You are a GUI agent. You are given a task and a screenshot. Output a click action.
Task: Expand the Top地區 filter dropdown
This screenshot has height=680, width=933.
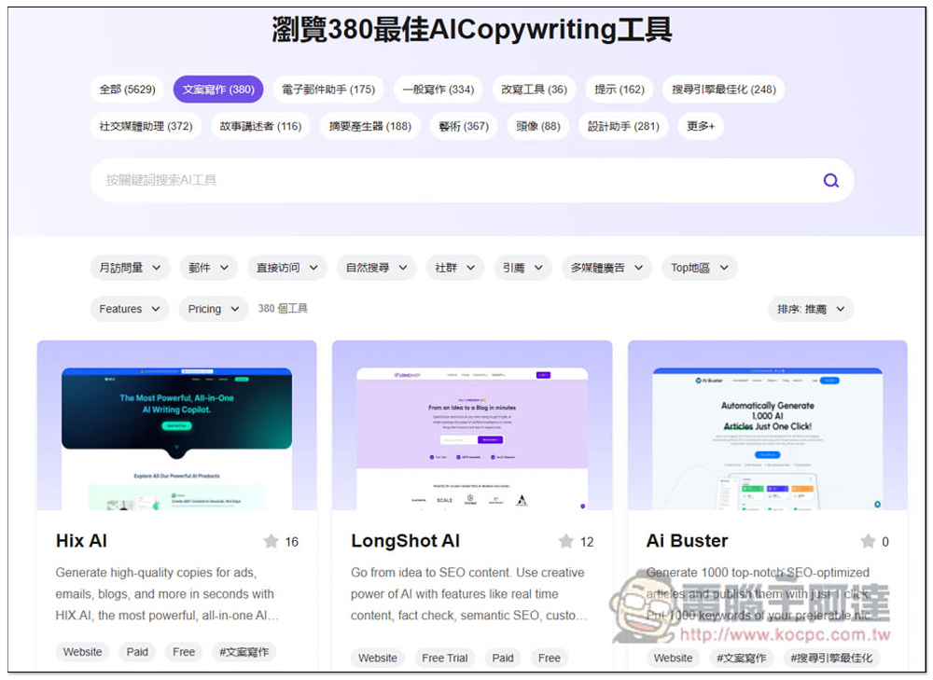700,268
